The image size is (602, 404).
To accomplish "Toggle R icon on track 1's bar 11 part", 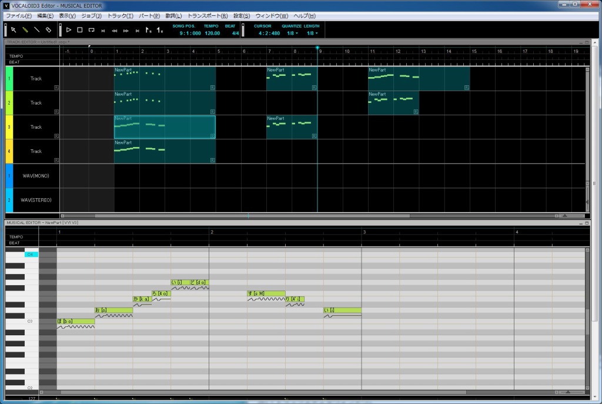I will tap(466, 88).
